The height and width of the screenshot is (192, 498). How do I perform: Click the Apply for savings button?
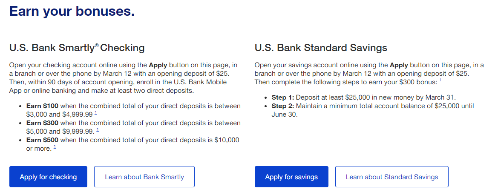[x=291, y=177]
